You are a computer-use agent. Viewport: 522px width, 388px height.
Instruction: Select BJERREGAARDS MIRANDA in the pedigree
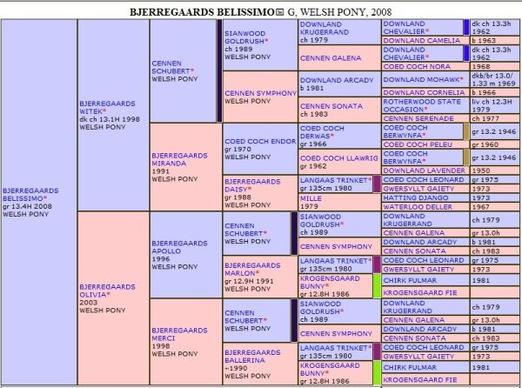[179, 159]
